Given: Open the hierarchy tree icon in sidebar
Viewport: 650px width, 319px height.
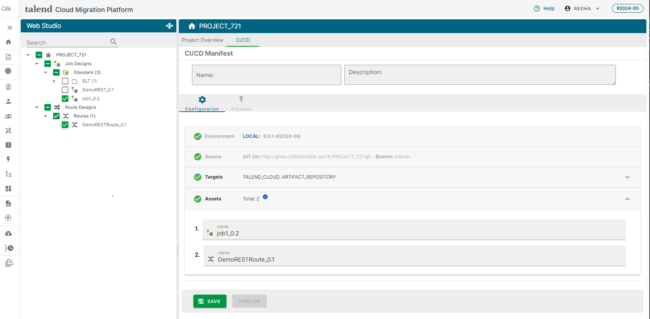Looking at the screenshot, I should point(8,174).
